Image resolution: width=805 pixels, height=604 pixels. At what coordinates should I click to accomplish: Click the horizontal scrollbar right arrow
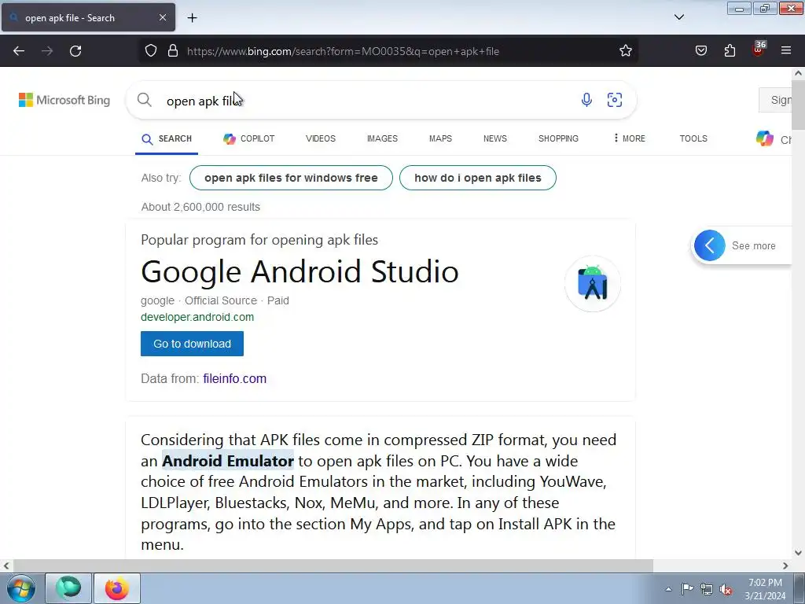(x=785, y=565)
